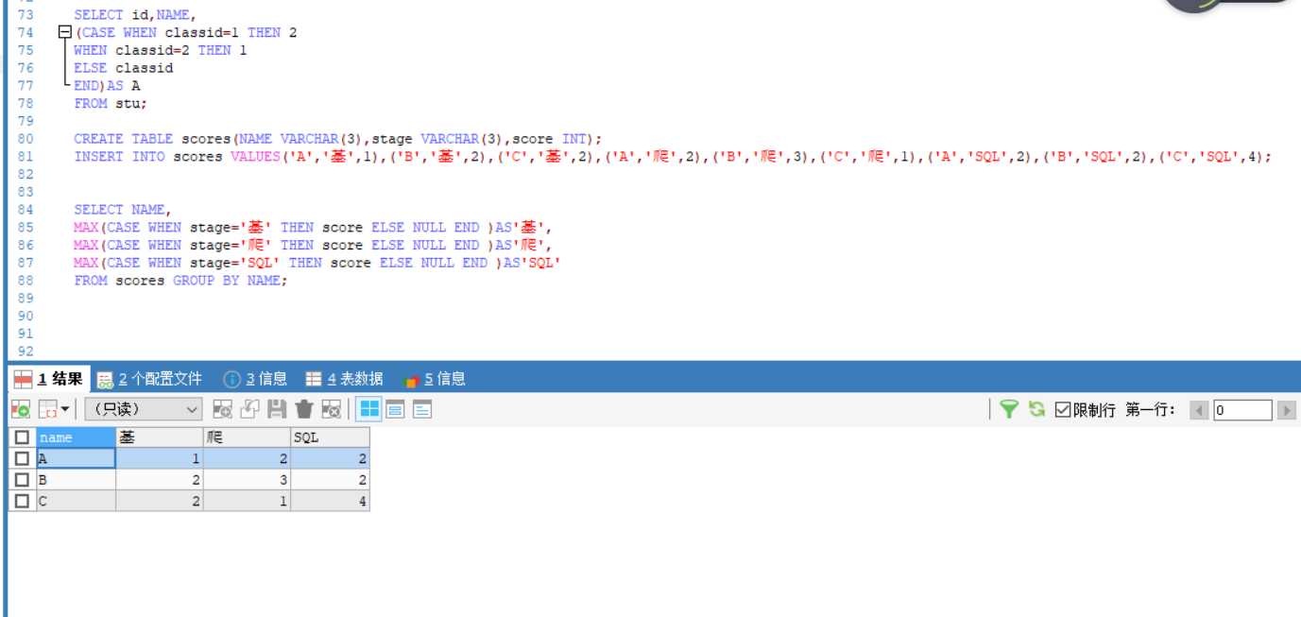Screen dimensions: 1301x617
Task: Click the cancel changes icon
Action: tap(331, 409)
